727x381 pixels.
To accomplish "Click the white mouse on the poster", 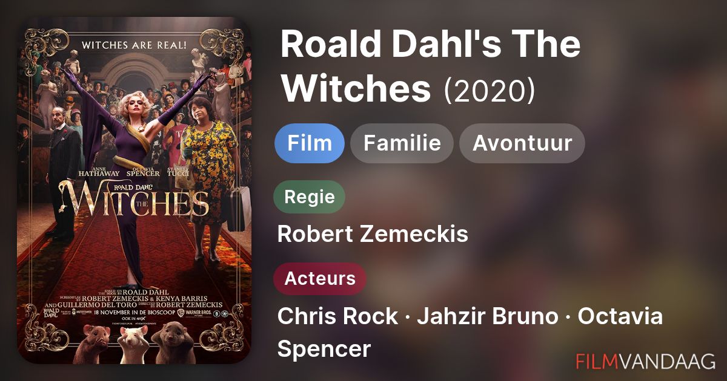I will click(x=134, y=345).
